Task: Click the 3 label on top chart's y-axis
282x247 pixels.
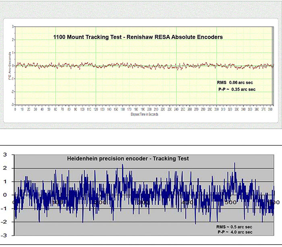Action: point(13,27)
